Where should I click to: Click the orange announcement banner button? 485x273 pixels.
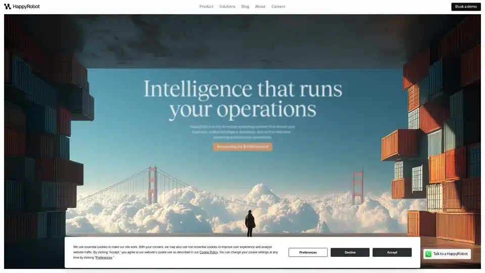click(243, 147)
